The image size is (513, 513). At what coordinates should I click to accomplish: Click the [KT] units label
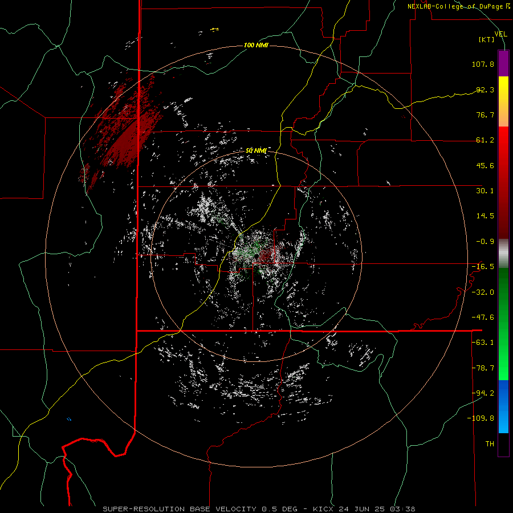pos(487,39)
